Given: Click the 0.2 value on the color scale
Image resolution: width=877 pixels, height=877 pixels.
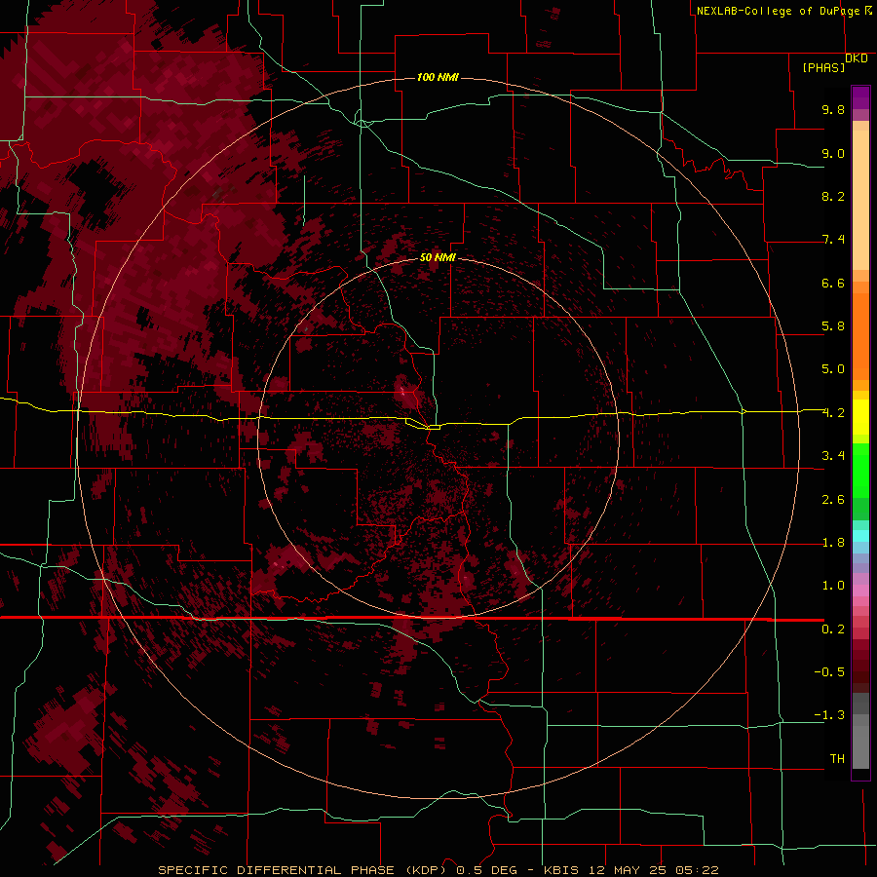Looking at the screenshot, I should tap(833, 629).
